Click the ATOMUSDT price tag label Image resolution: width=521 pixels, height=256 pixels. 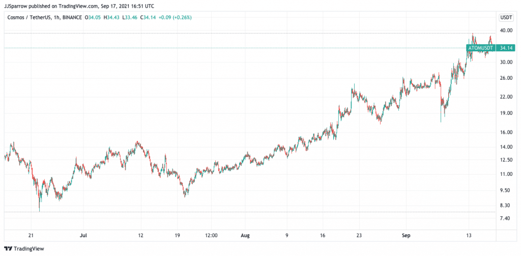481,48
